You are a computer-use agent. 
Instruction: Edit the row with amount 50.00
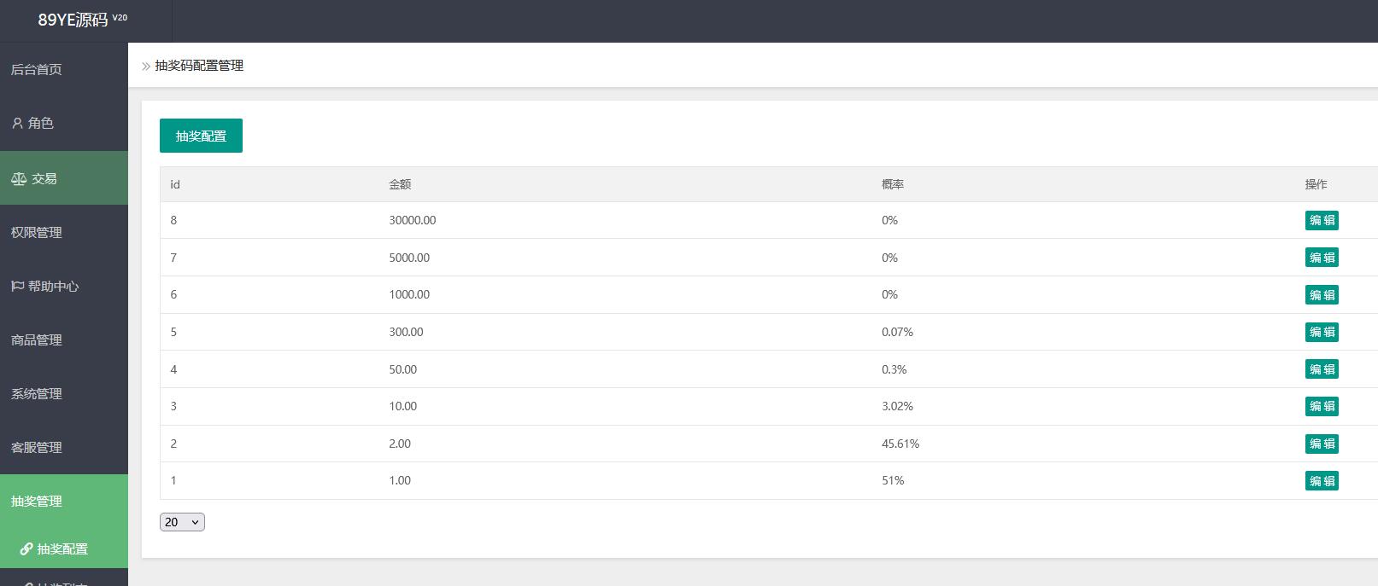click(1322, 369)
